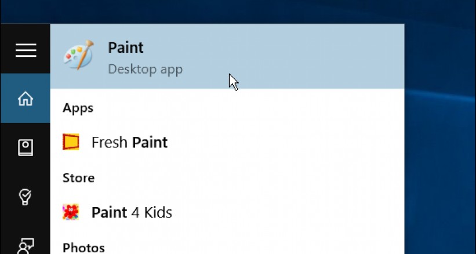Click blank space right of Paint 4 Kids
The image size is (476, 254).
(x=290, y=212)
